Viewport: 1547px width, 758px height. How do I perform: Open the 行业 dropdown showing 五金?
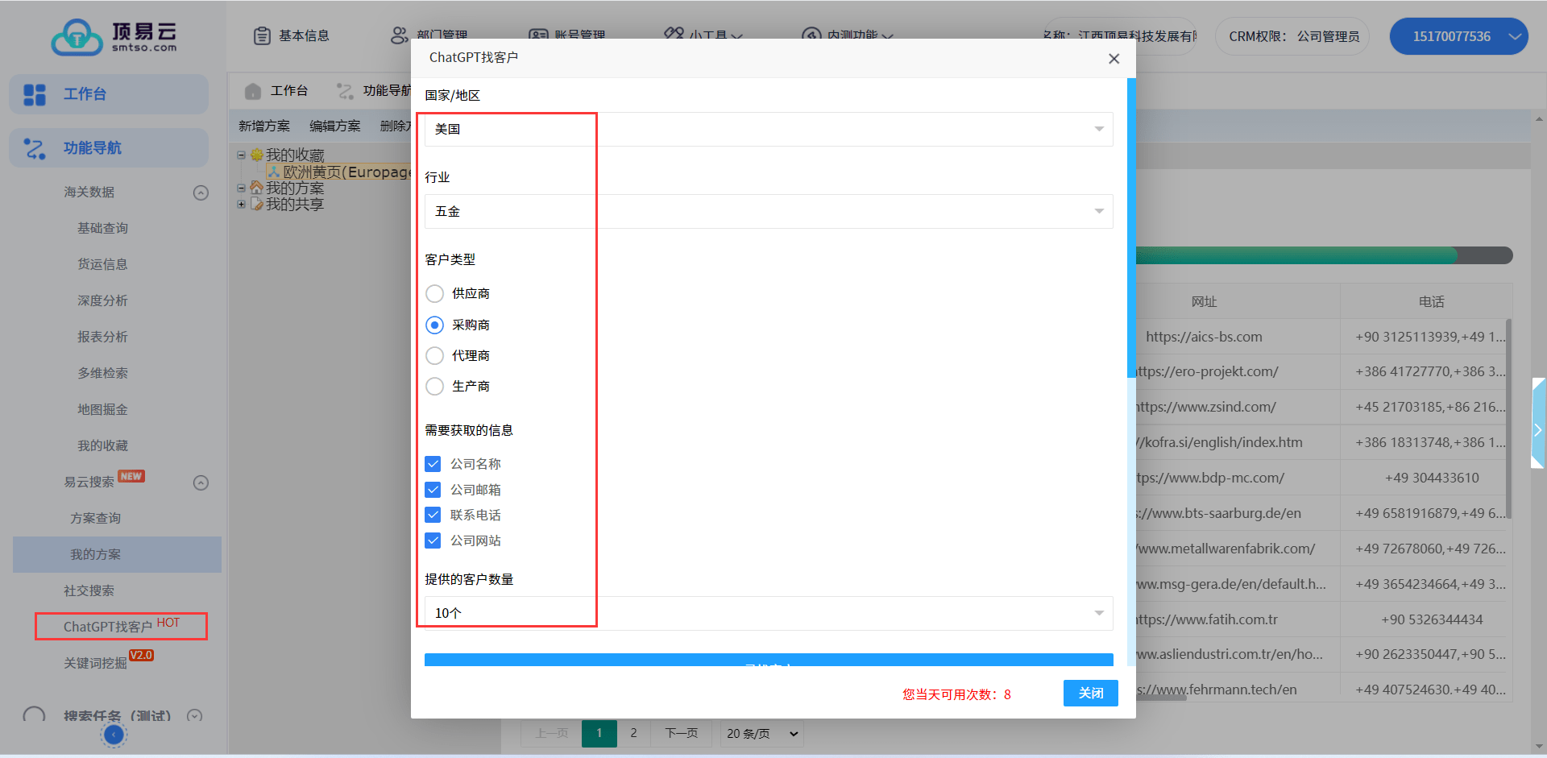(768, 211)
